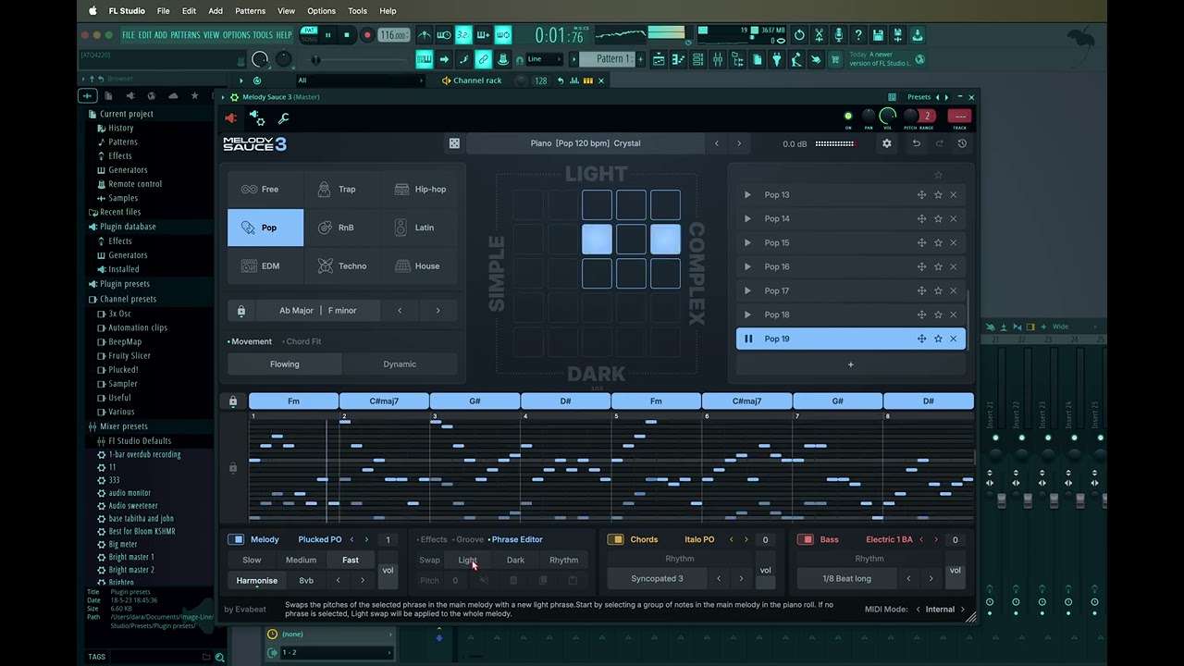Open the Patterns menu in FL Studio menu bar

click(250, 11)
